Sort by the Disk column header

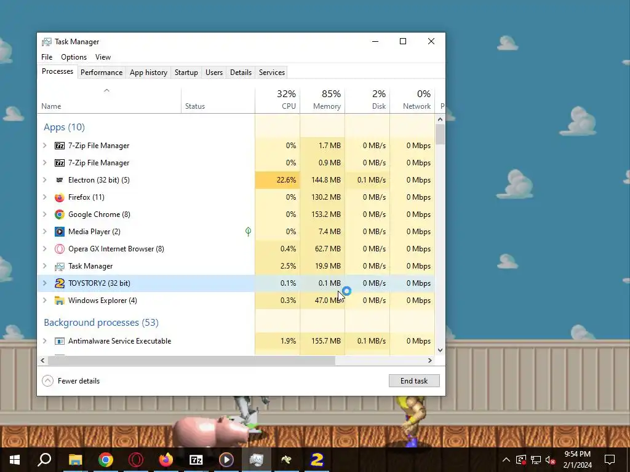tap(367, 100)
